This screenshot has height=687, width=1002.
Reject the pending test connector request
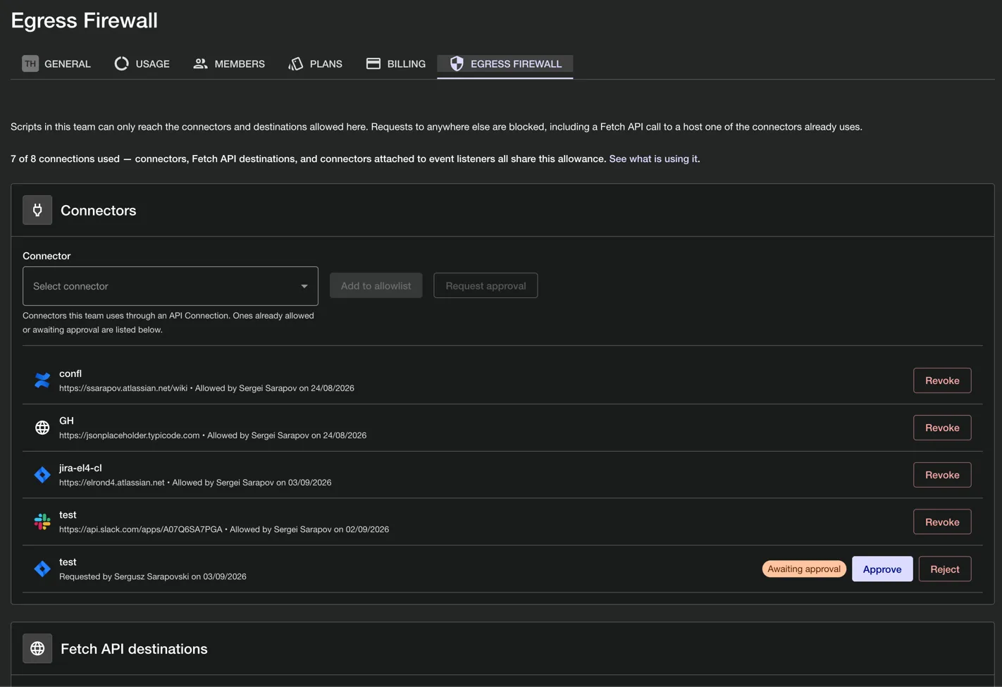945,569
